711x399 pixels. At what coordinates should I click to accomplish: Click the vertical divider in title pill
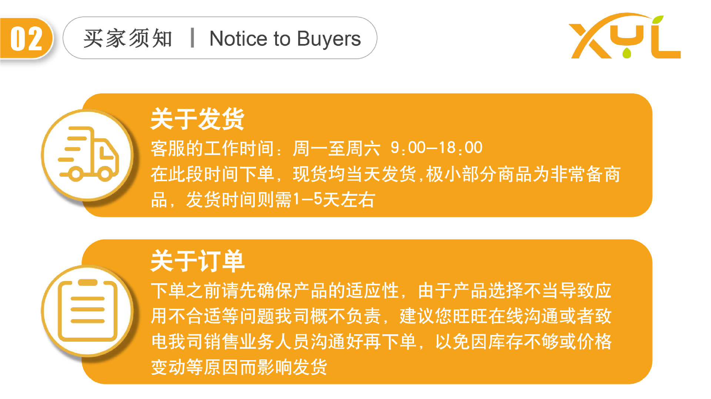point(192,38)
